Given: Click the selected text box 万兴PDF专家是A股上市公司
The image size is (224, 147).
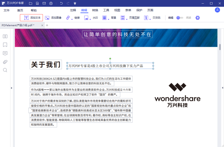Looking at the screenshot, I should (110, 66).
